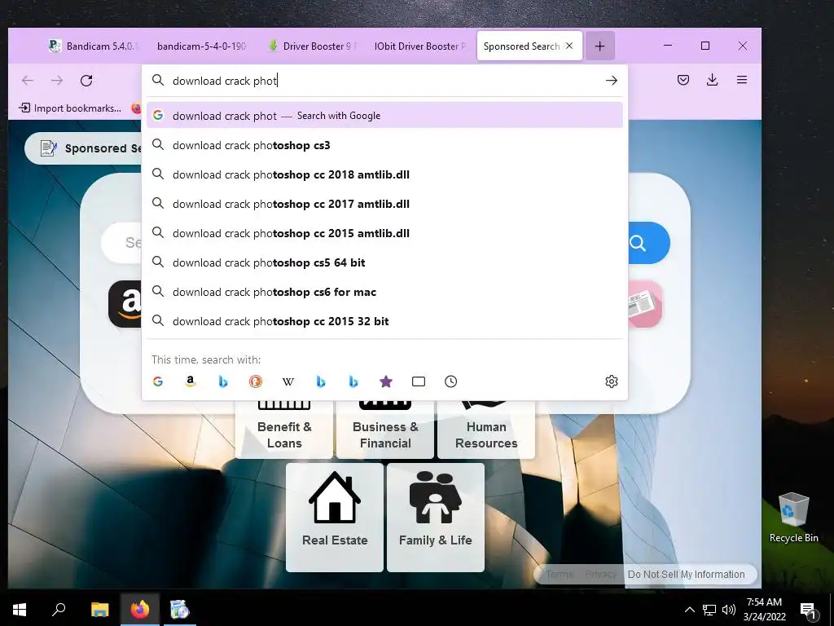Go forward to the next page
This screenshot has width=834, height=626.
click(57, 81)
